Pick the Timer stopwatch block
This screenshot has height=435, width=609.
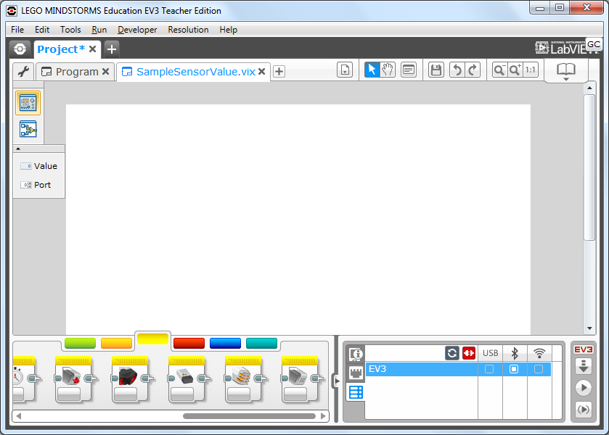[24, 379]
